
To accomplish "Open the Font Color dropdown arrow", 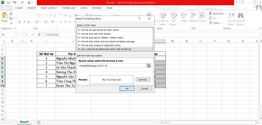I will pyautogui.click(x=56, y=22).
